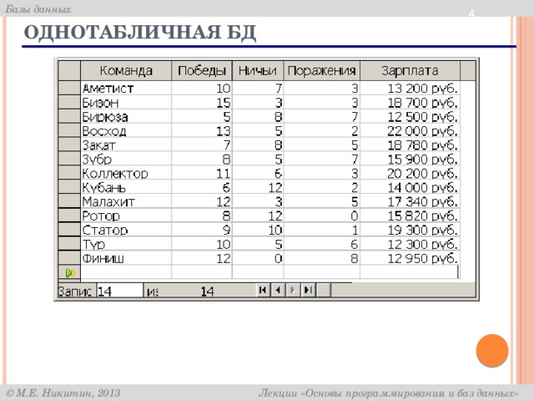Go to first record navigation button

pyautogui.click(x=263, y=290)
